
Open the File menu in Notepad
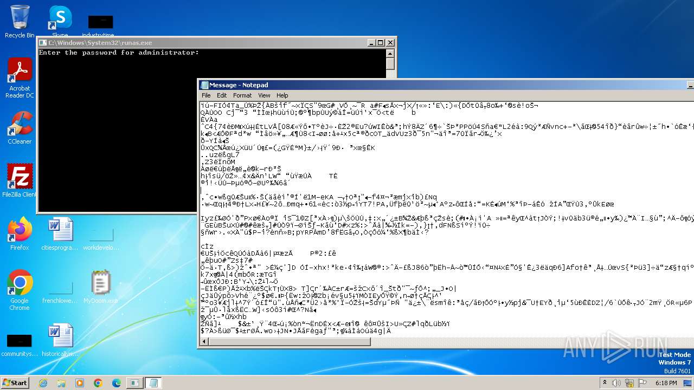[207, 95]
